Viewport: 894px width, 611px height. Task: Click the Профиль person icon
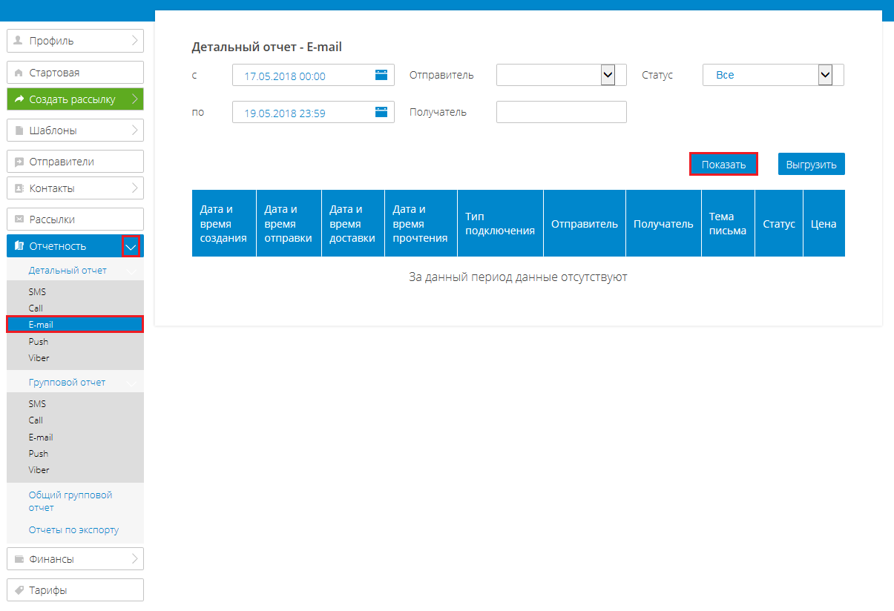[x=19, y=41]
